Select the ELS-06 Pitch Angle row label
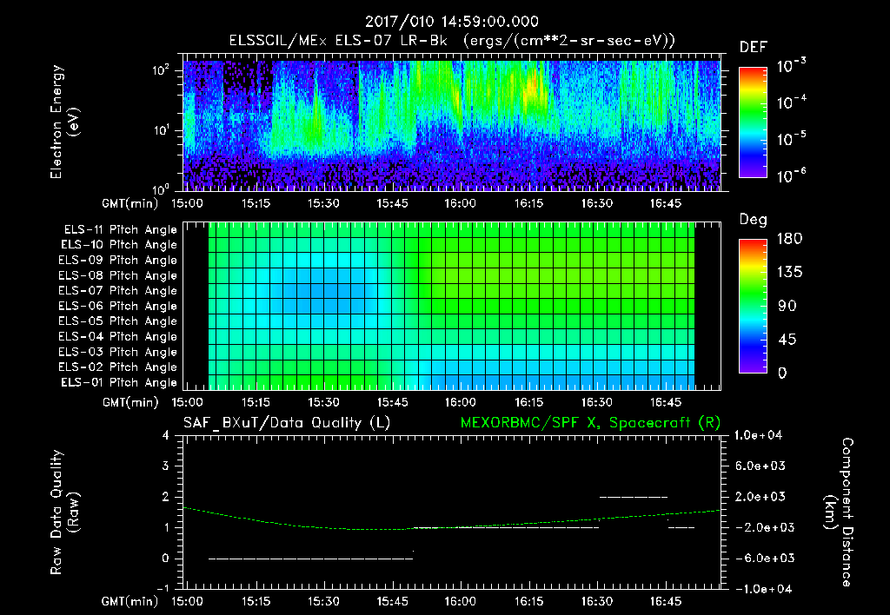This screenshot has height=615, width=890. click(118, 307)
